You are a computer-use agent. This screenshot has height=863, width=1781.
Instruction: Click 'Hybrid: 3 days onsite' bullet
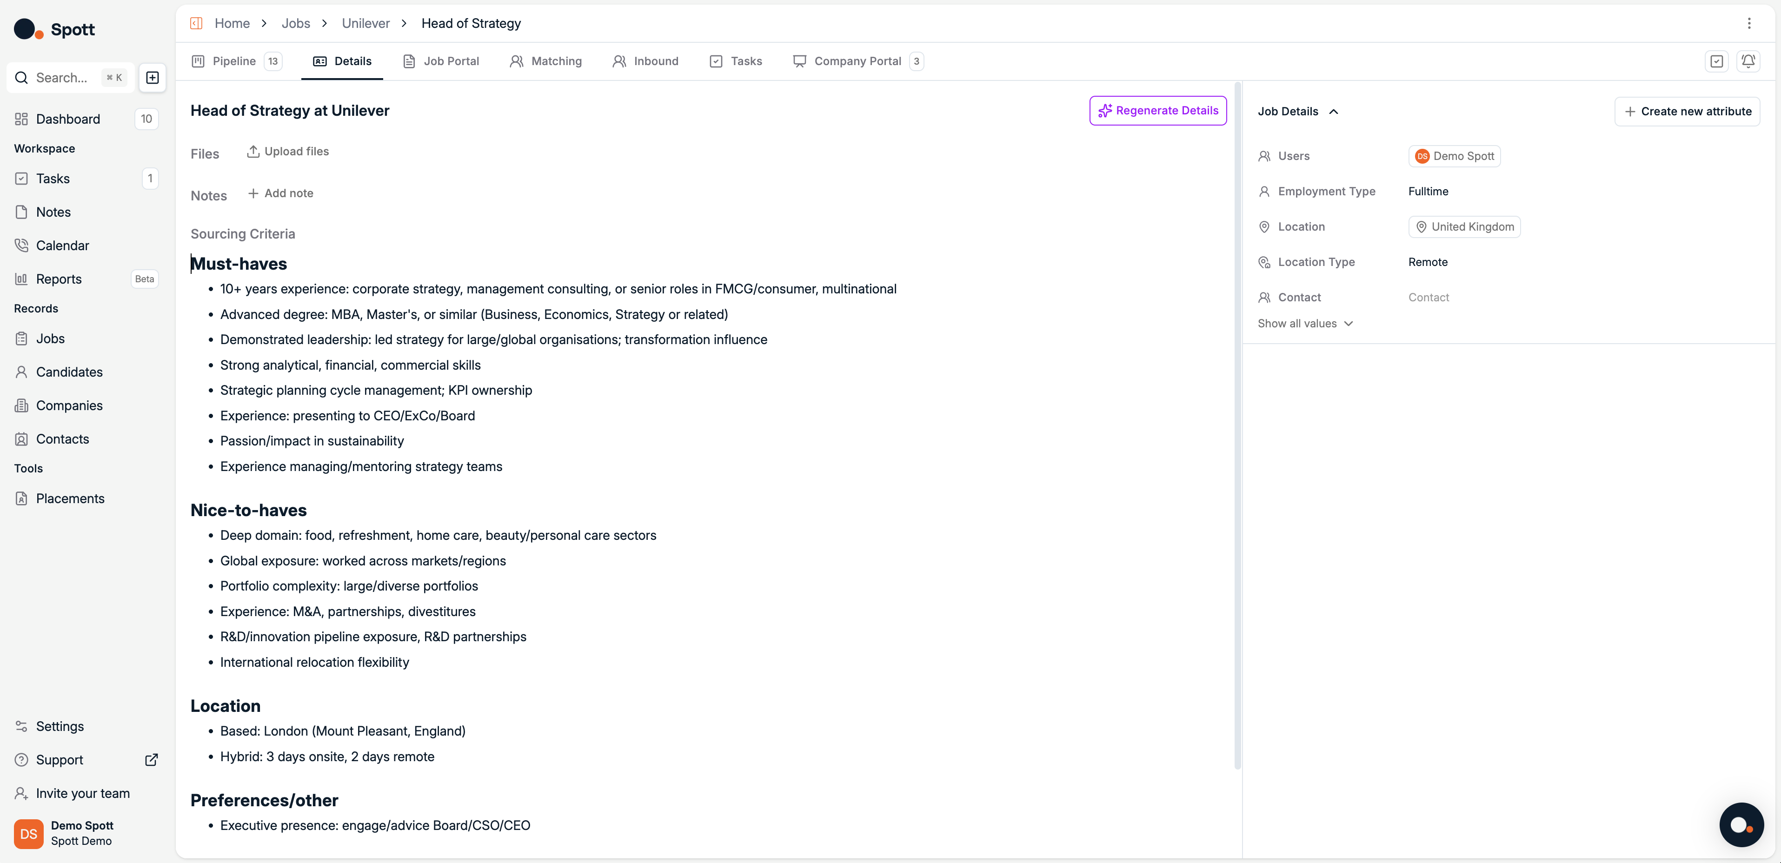[327, 757]
